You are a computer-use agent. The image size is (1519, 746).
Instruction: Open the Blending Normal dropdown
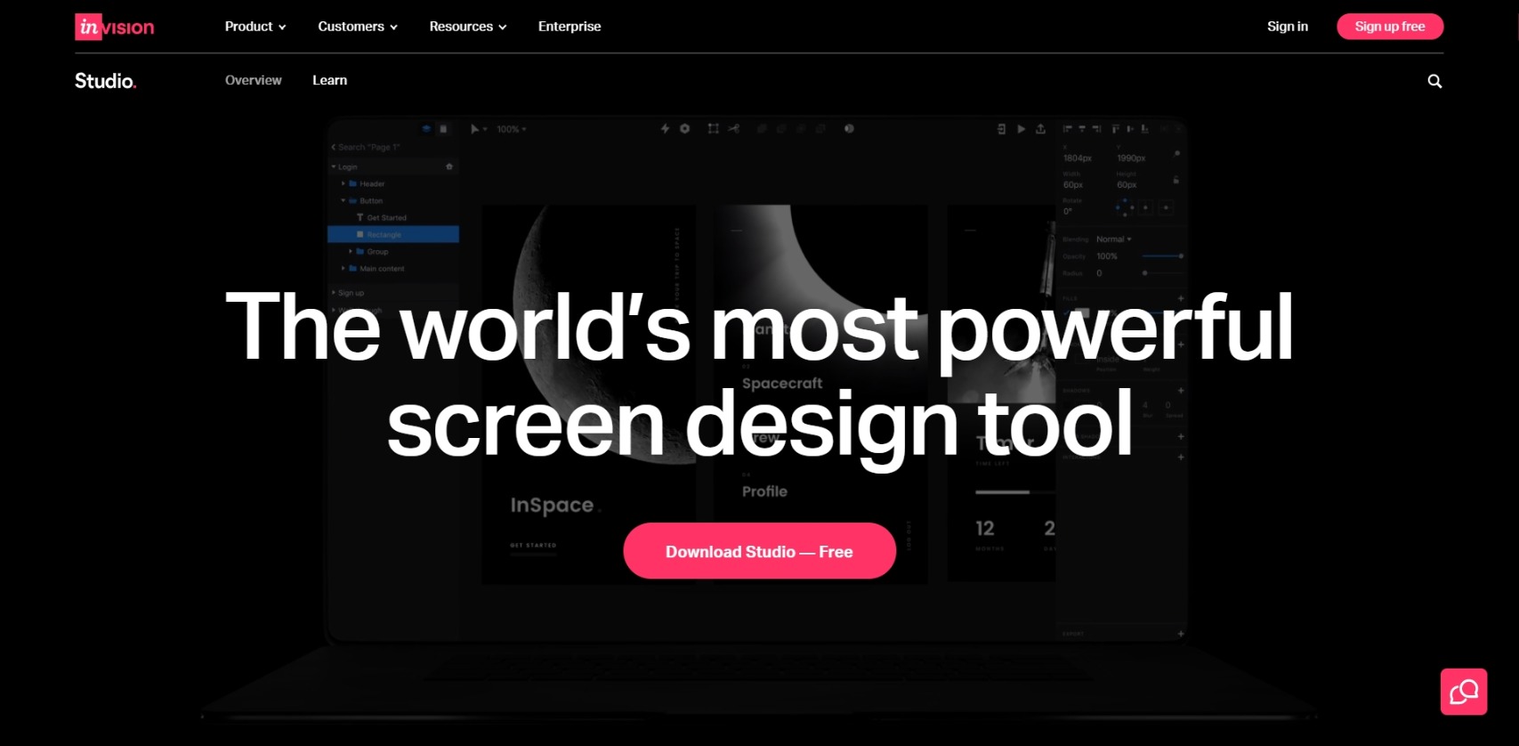pos(1113,239)
